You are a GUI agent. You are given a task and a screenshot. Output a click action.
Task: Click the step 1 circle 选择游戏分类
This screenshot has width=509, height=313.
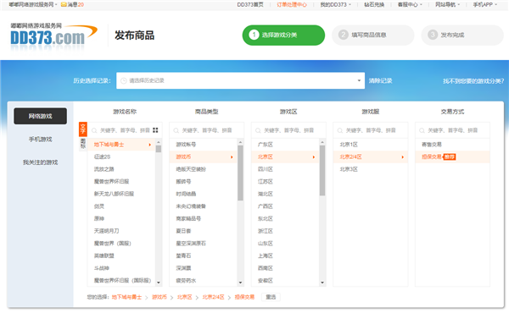(x=254, y=35)
